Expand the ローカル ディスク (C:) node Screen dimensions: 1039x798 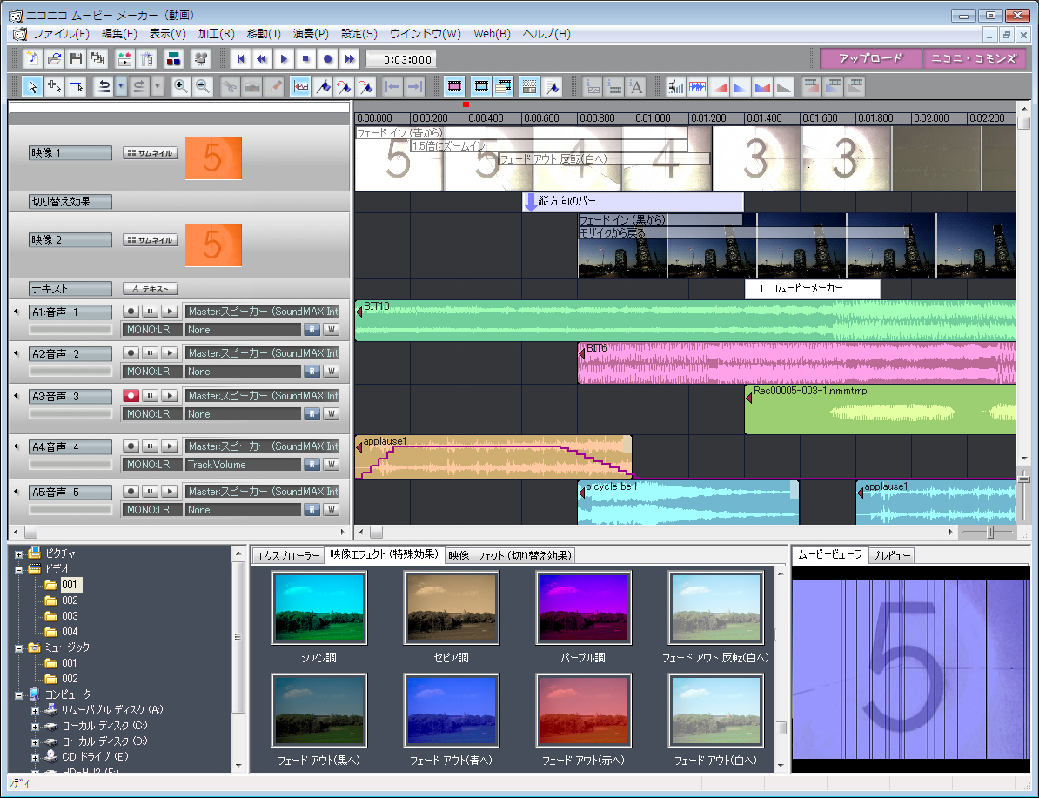[35, 727]
